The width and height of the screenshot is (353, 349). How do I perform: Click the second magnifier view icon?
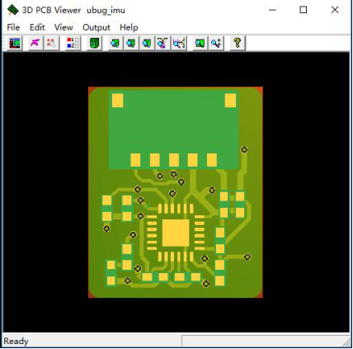pyautogui.click(x=131, y=43)
